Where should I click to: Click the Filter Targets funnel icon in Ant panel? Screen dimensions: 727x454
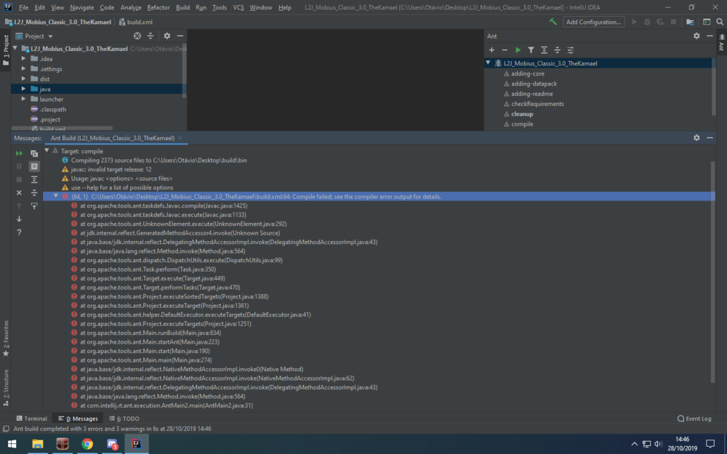531,50
